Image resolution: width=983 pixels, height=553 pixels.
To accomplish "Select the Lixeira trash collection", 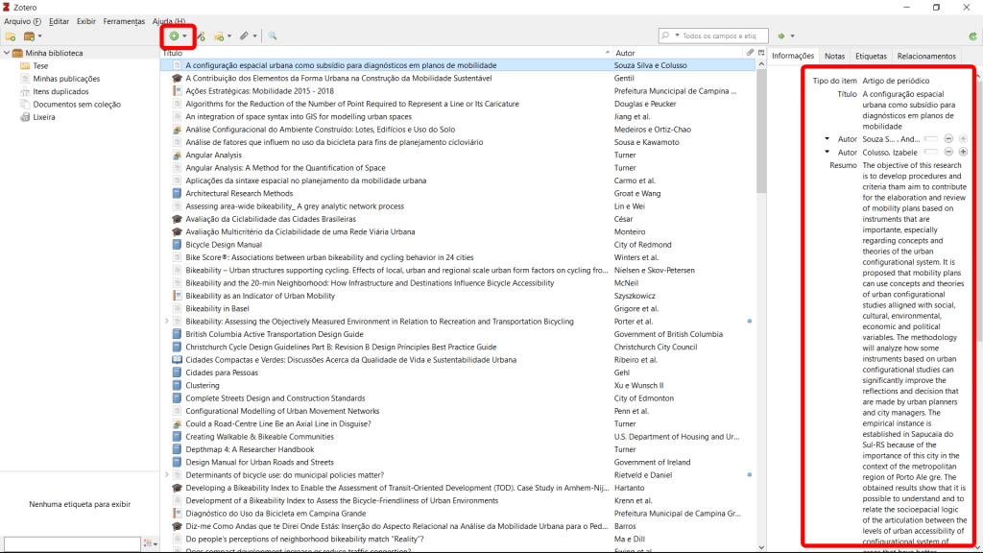I will pos(44,117).
